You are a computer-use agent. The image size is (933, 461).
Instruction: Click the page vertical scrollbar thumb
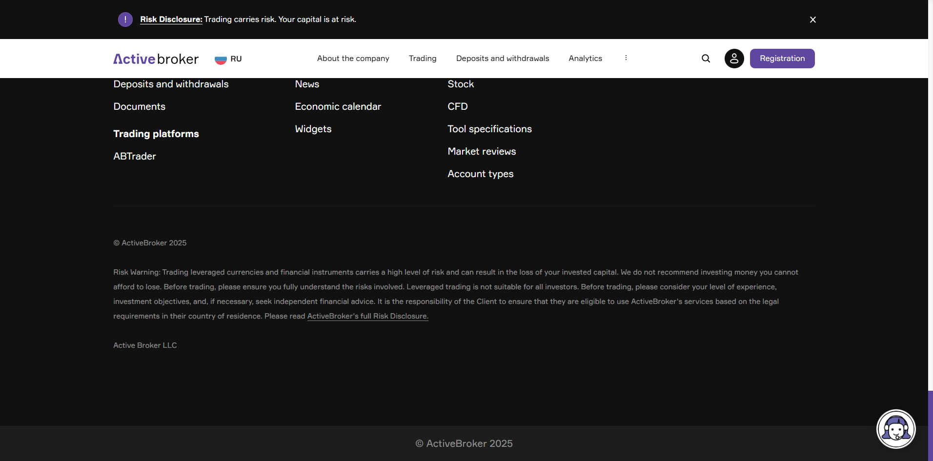[x=930, y=425]
